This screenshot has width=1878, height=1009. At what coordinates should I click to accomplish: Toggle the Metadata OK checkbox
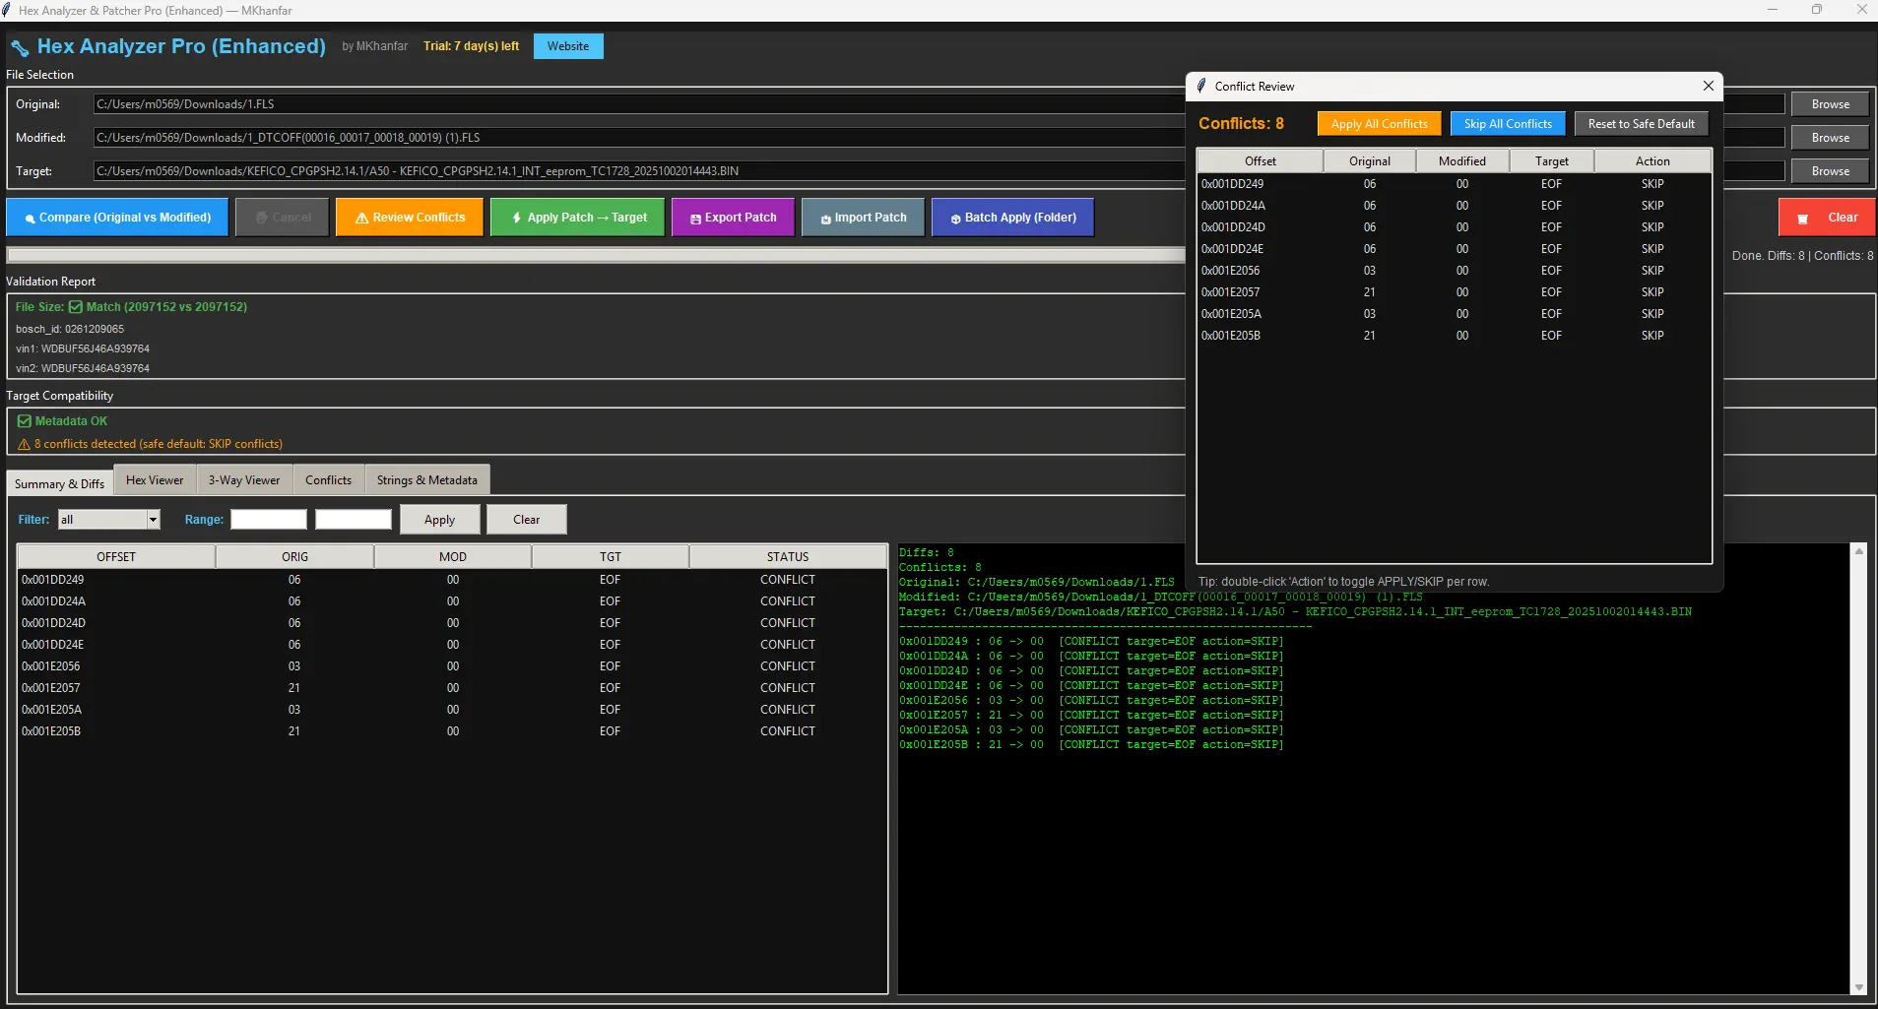25,420
